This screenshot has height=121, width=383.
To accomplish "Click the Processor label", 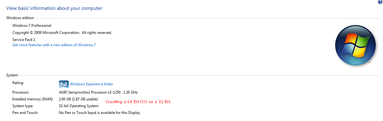I will tap(20, 92).
